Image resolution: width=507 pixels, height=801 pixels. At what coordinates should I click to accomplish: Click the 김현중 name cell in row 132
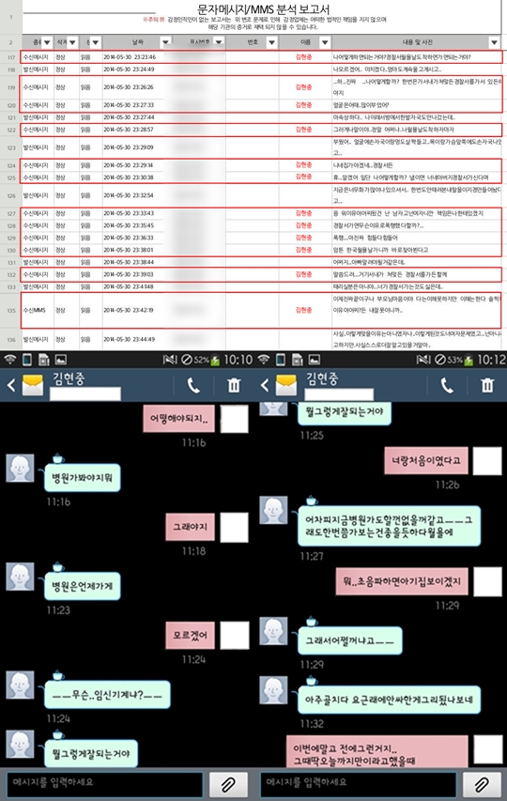304,274
